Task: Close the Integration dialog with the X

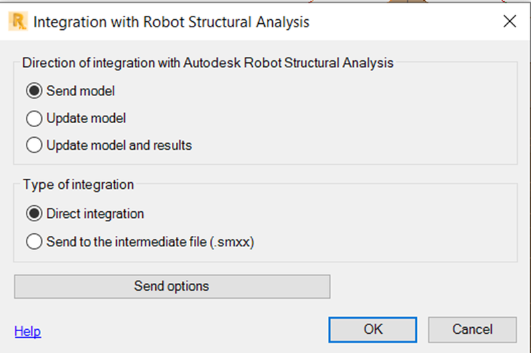Action: tap(509, 21)
